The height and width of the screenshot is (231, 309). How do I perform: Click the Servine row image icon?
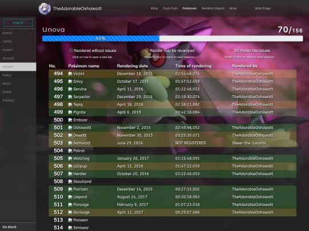coord(70,89)
